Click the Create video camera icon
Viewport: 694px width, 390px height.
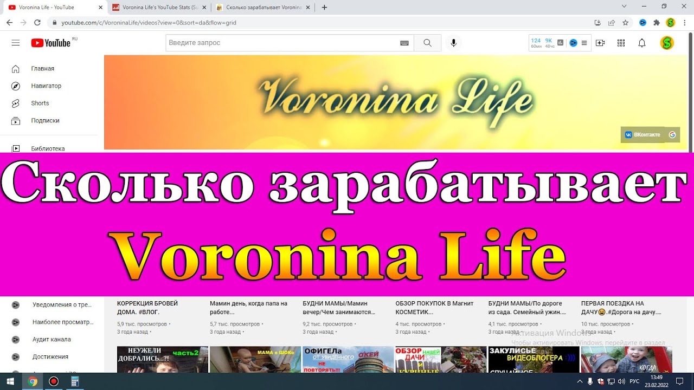pyautogui.click(x=600, y=43)
